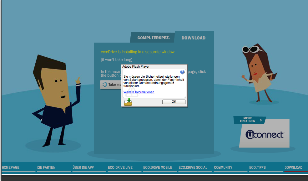
Task: Select COMMUNITY in the bottom menu
Action: [x=223, y=168]
